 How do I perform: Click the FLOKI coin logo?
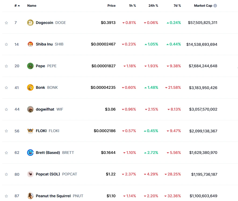[x=30, y=131]
